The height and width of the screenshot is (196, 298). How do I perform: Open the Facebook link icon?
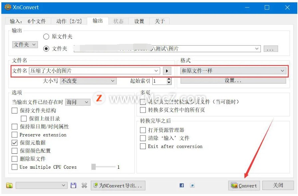tap(182, 185)
